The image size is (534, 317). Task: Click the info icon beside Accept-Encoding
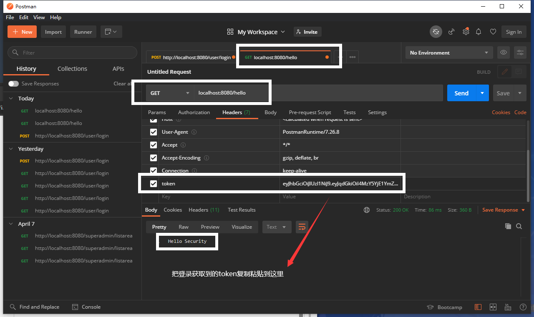tap(207, 158)
